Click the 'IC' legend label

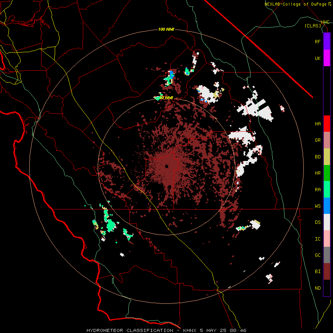[x=317, y=239]
